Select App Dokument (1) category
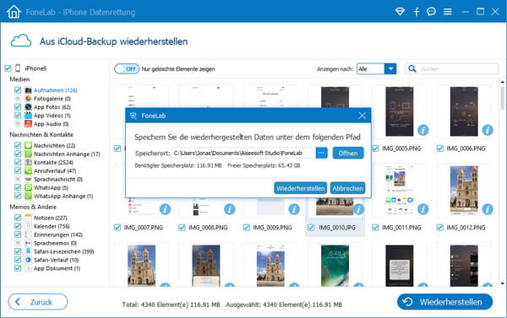 [57, 268]
